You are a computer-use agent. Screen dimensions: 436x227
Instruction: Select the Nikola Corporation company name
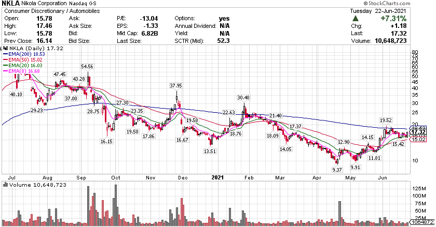pos(44,4)
